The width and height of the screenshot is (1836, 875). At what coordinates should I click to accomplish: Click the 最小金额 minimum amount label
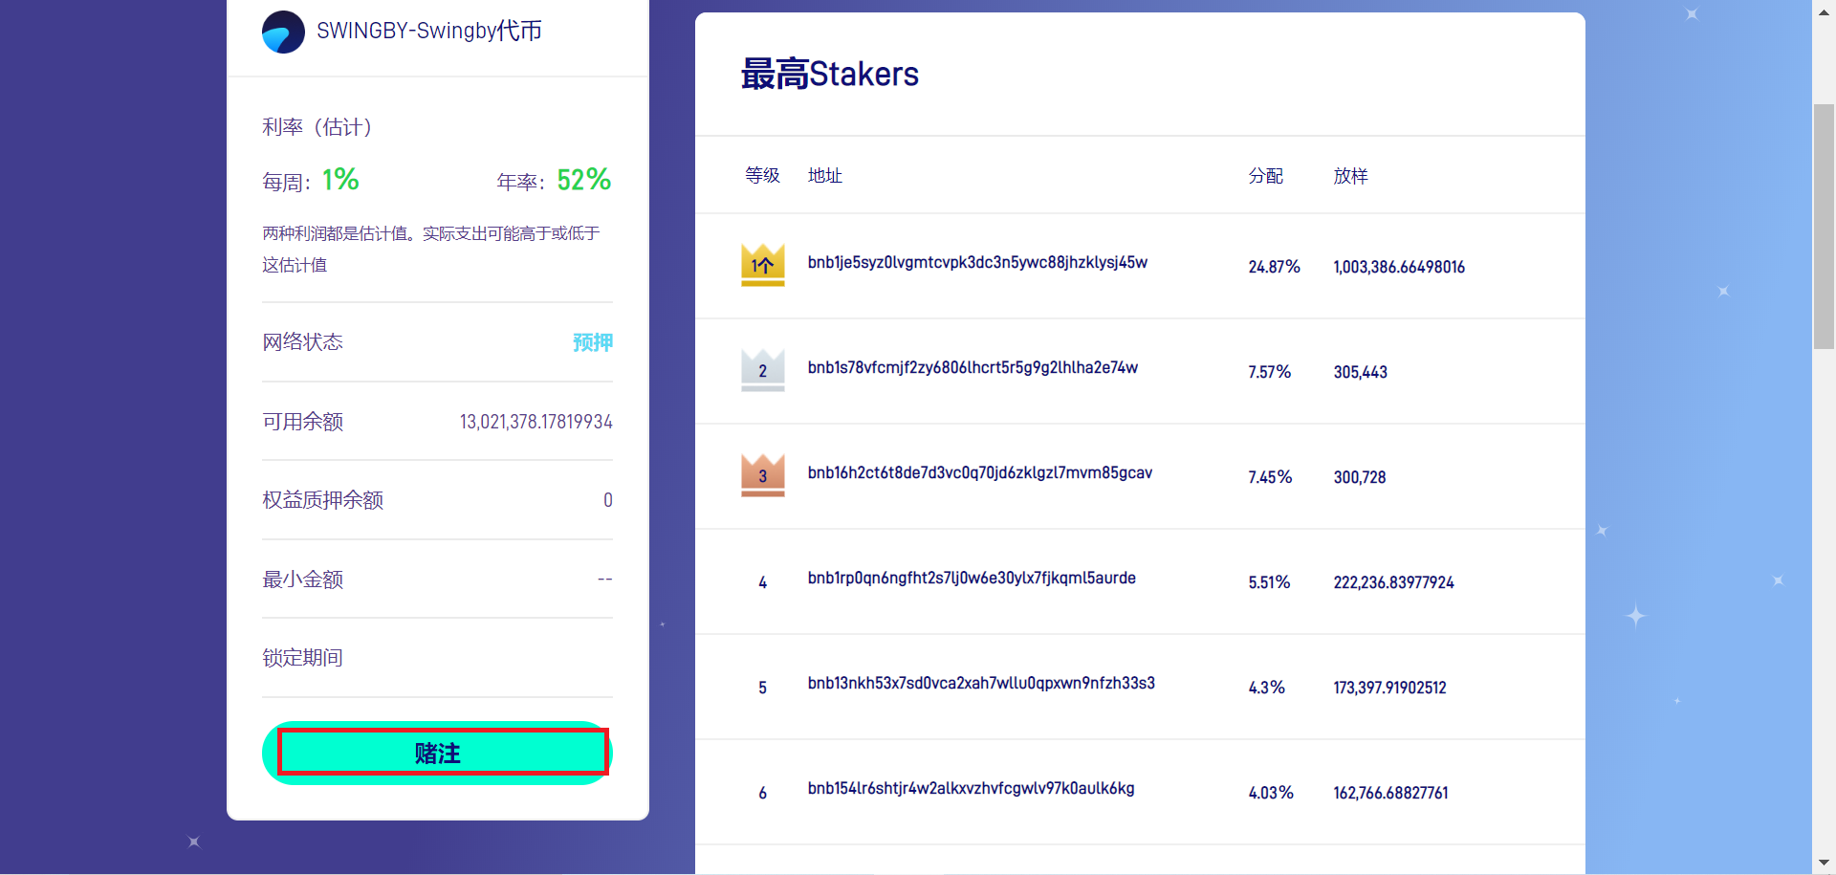point(302,580)
